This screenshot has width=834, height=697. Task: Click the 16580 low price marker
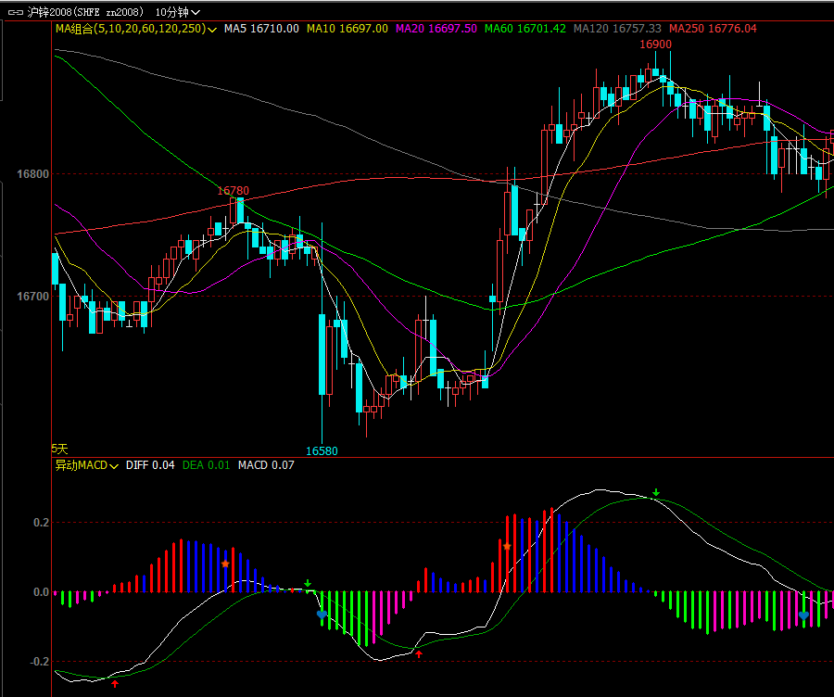pos(322,451)
